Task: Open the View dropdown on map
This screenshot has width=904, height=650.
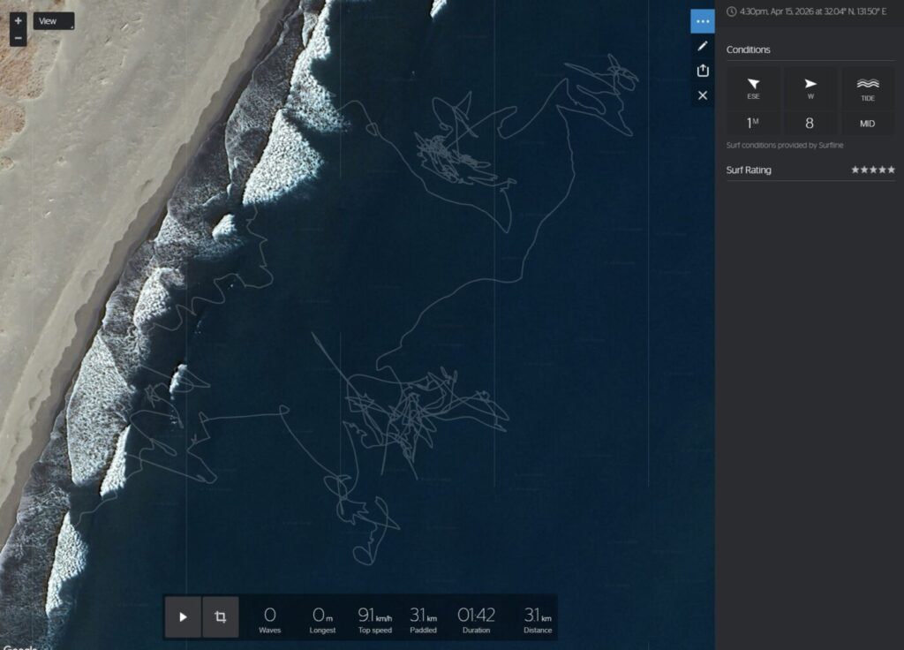Action: point(54,21)
